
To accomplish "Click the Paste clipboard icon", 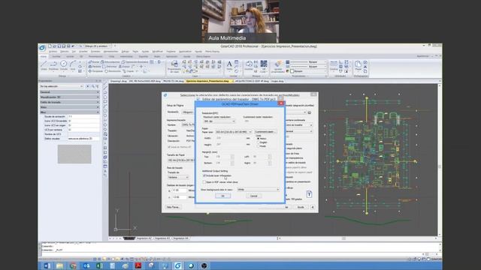I will tap(358, 65).
